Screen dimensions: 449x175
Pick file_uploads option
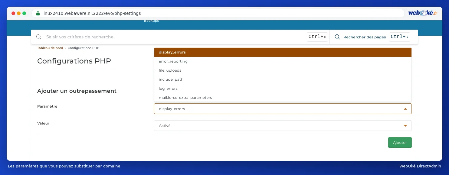(x=283, y=70)
